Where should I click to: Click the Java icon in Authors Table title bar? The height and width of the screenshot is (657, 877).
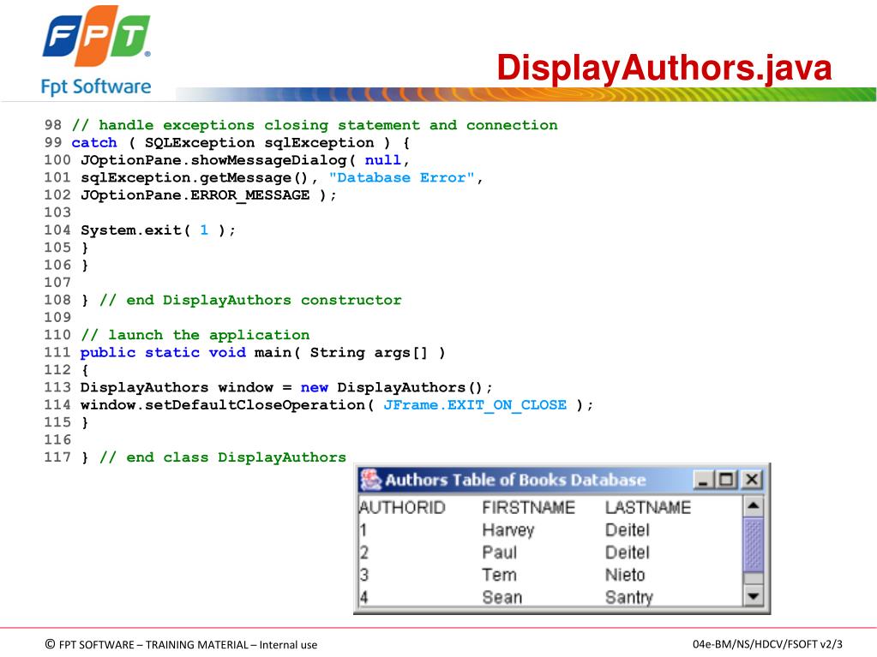[370, 480]
